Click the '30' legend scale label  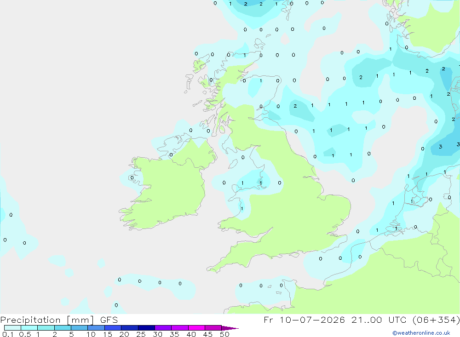coord(158,334)
